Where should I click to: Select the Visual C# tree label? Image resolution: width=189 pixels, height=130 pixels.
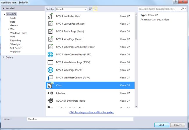point(11,14)
